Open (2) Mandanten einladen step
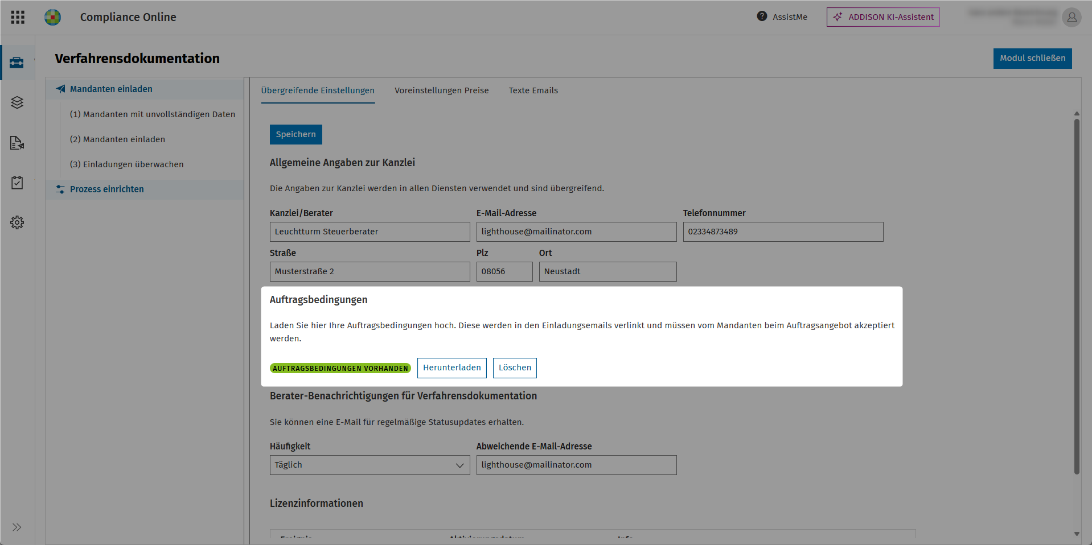Image resolution: width=1092 pixels, height=545 pixels. click(117, 139)
